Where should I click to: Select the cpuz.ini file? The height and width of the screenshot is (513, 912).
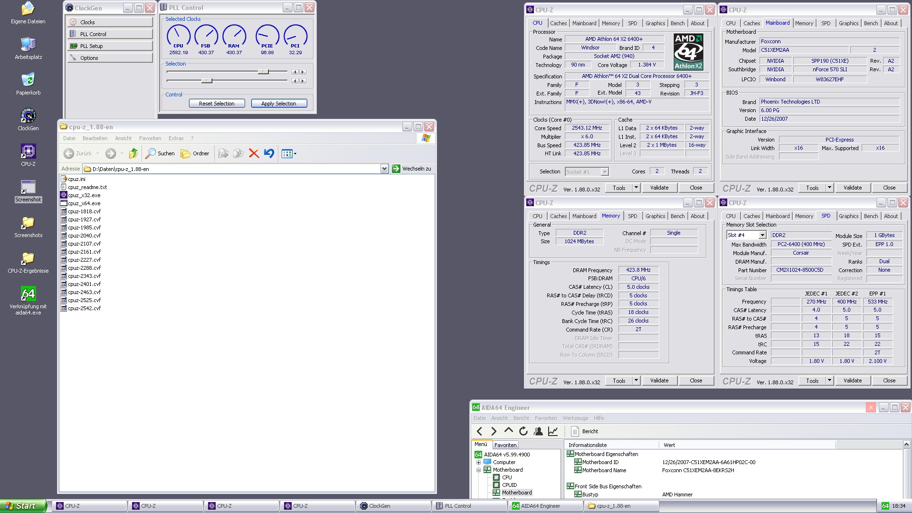[x=73, y=179]
